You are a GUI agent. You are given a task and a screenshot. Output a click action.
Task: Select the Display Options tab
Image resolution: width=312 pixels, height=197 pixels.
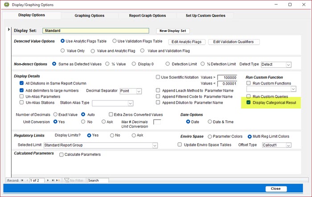(x=32, y=15)
